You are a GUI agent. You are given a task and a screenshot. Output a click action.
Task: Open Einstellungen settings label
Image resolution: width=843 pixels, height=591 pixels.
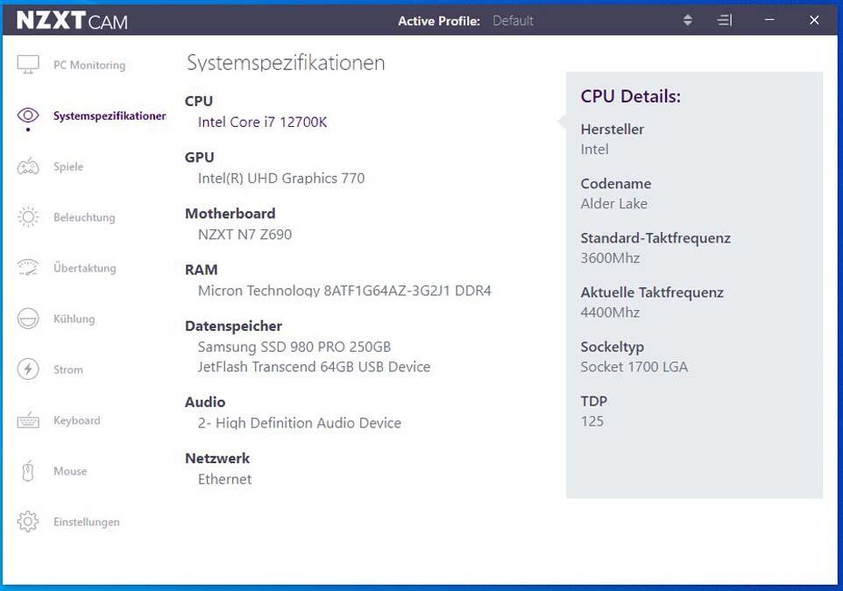(87, 522)
